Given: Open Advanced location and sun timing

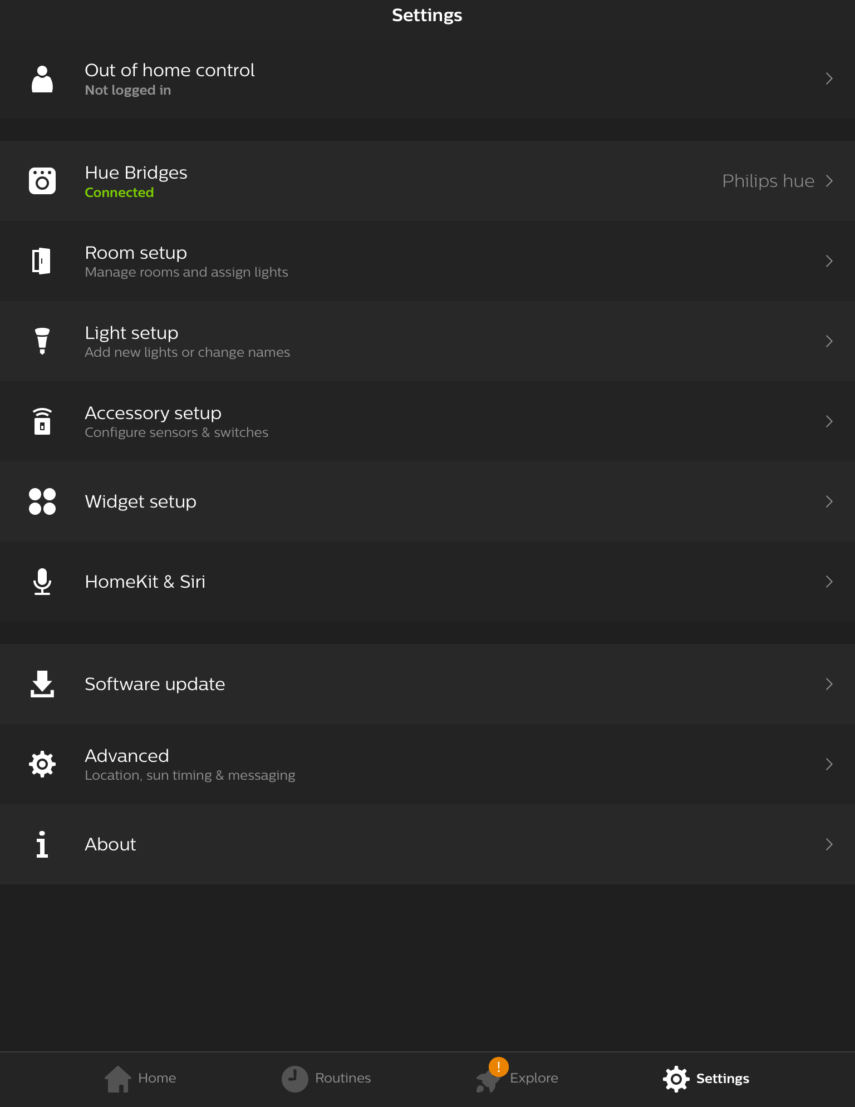Looking at the screenshot, I should 427,764.
